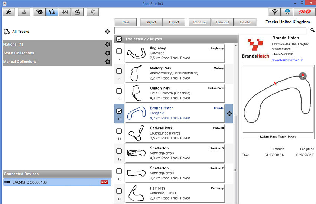Click the data download toolbar icon
Image resolution: width=316 pixels, height=204 pixels.
click(93, 12)
